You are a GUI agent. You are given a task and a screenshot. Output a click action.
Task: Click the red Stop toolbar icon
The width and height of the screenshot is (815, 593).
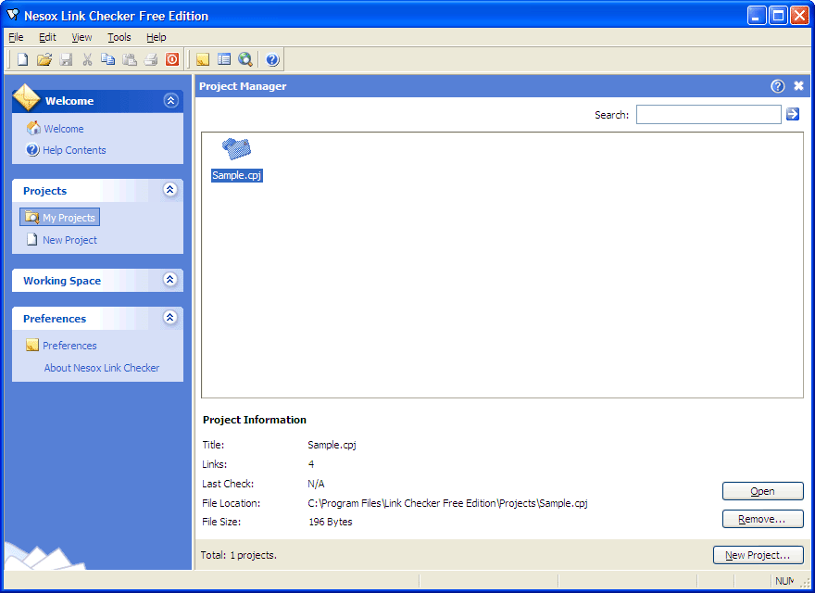172,60
